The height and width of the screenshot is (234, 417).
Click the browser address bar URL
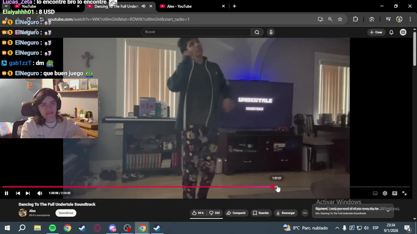click(x=119, y=19)
